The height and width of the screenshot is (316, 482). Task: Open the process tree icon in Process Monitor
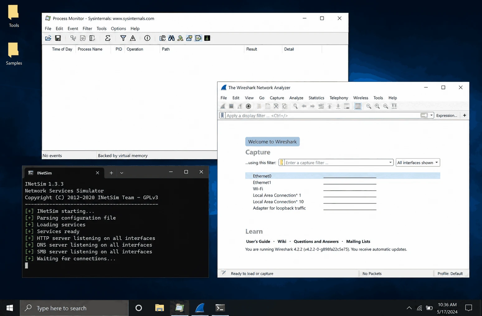pos(163,38)
